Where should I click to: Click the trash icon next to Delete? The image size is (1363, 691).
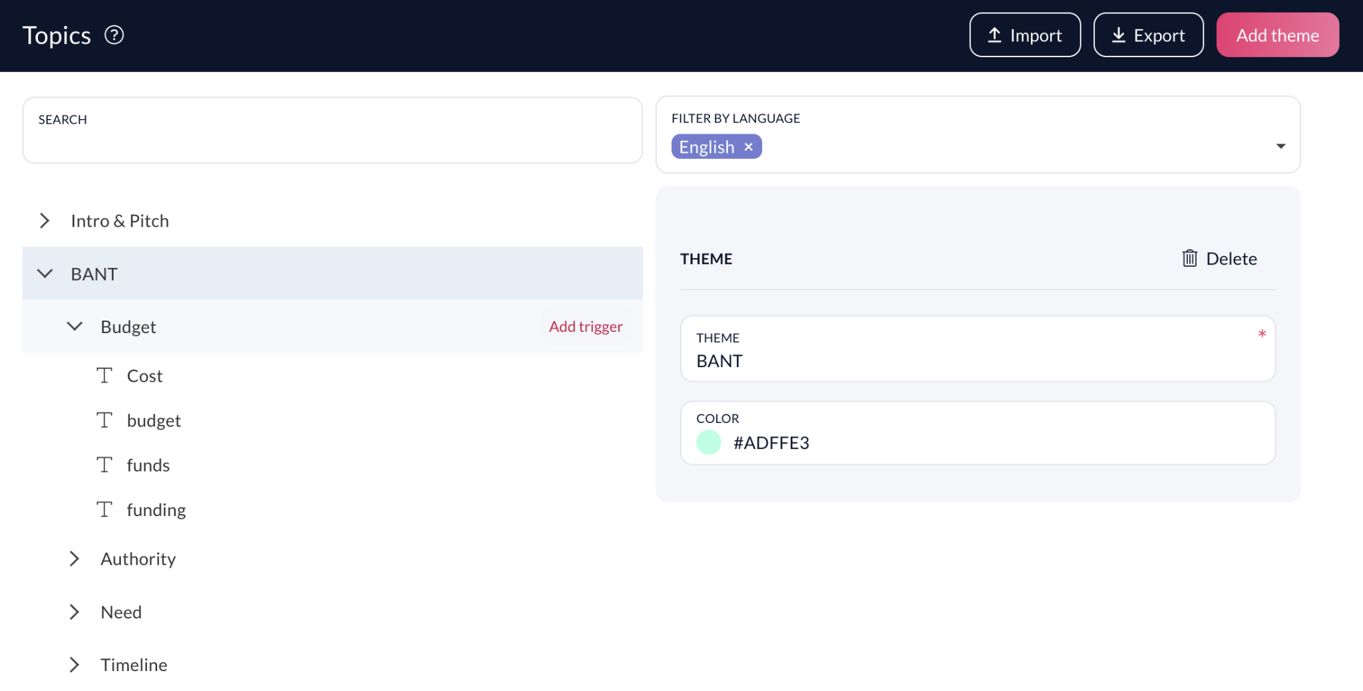(x=1189, y=258)
